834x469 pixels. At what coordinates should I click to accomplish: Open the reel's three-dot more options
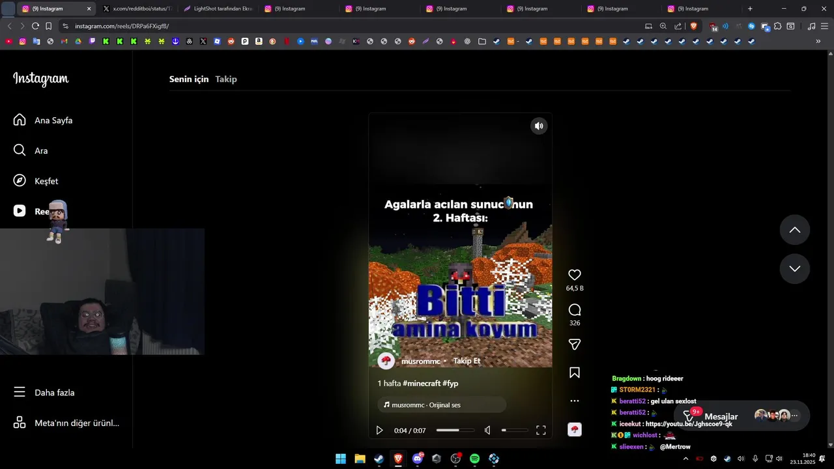(574, 401)
